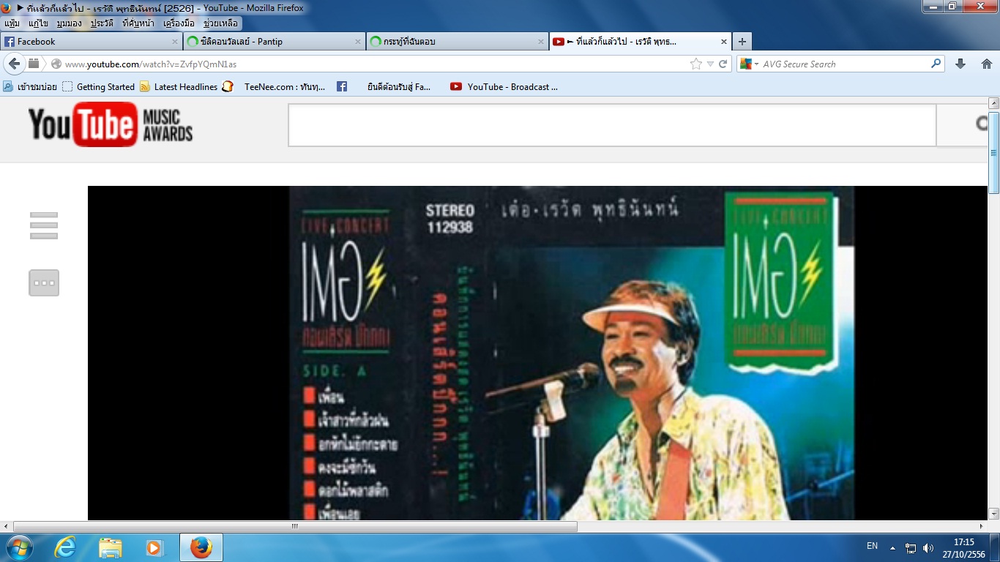Image resolution: width=1000 pixels, height=562 pixels.
Task: Open the แก้ไข (Edit) menu
Action: tap(39, 23)
